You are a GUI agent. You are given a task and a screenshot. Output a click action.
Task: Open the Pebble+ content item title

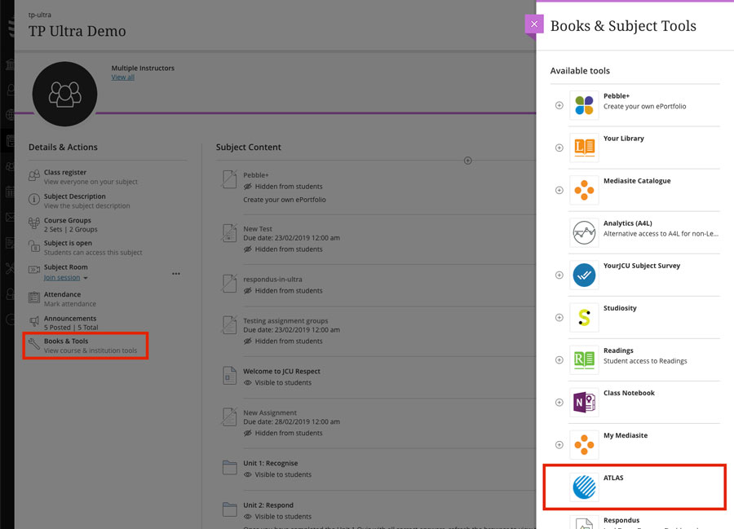click(256, 175)
